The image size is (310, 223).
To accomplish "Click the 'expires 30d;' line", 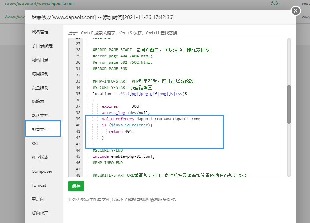I will 121,106.
